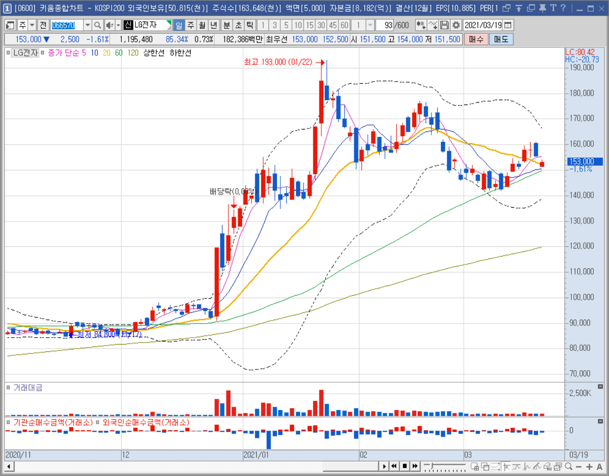This screenshot has height=476, width=609.
Task: Toggle the 기관순매수금액 indicator square
Action: [8, 422]
